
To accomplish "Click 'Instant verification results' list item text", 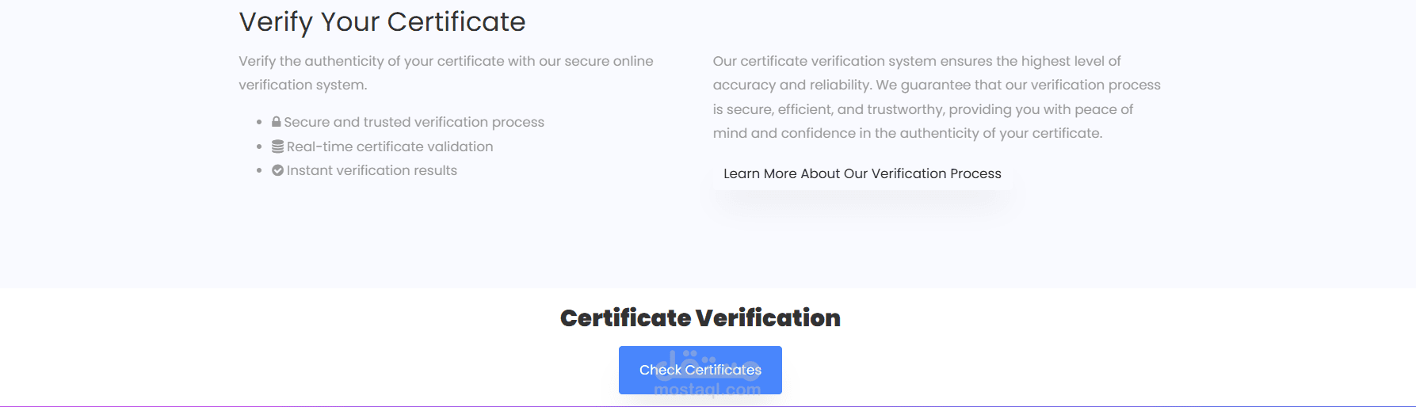I will [372, 170].
